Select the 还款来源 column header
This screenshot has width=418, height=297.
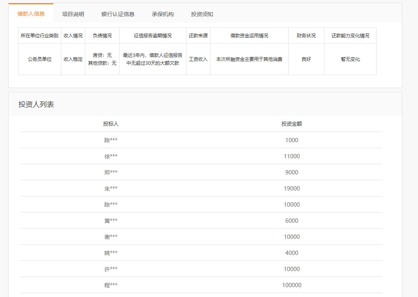(198, 35)
